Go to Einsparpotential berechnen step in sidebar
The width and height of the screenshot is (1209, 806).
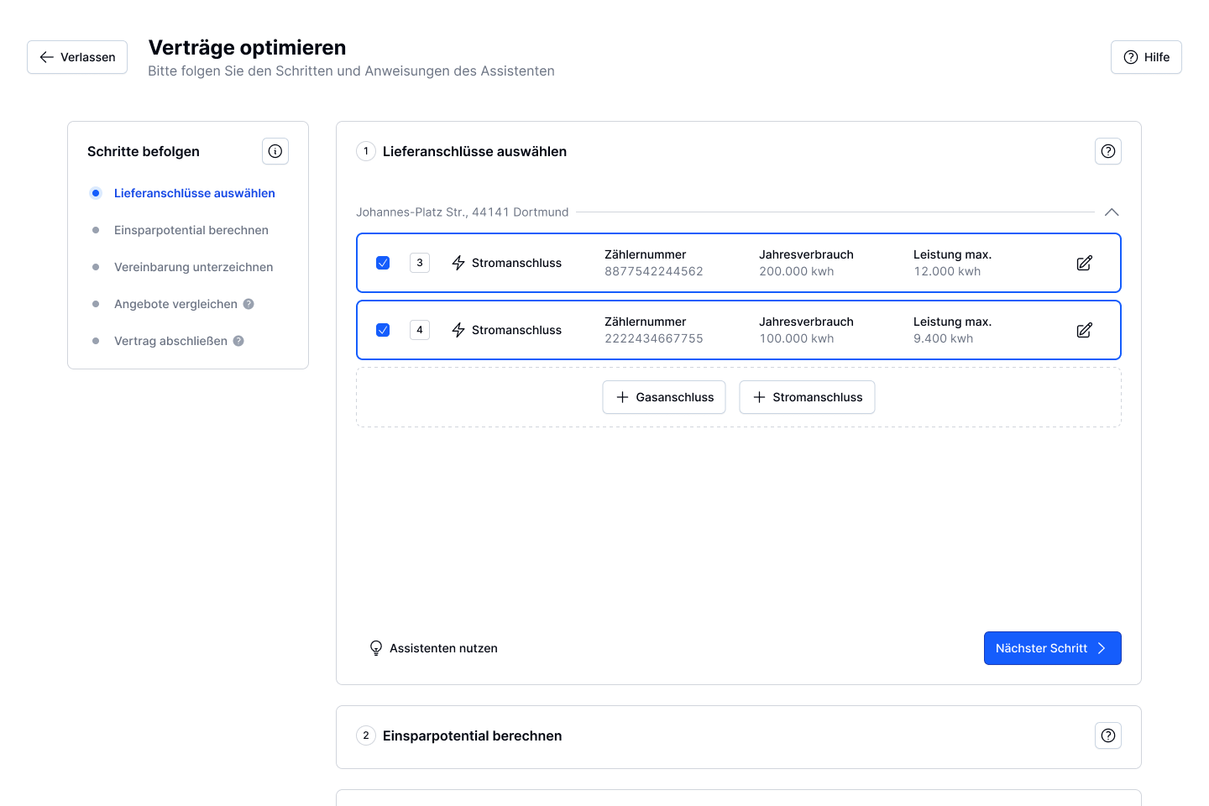pyautogui.click(x=191, y=230)
